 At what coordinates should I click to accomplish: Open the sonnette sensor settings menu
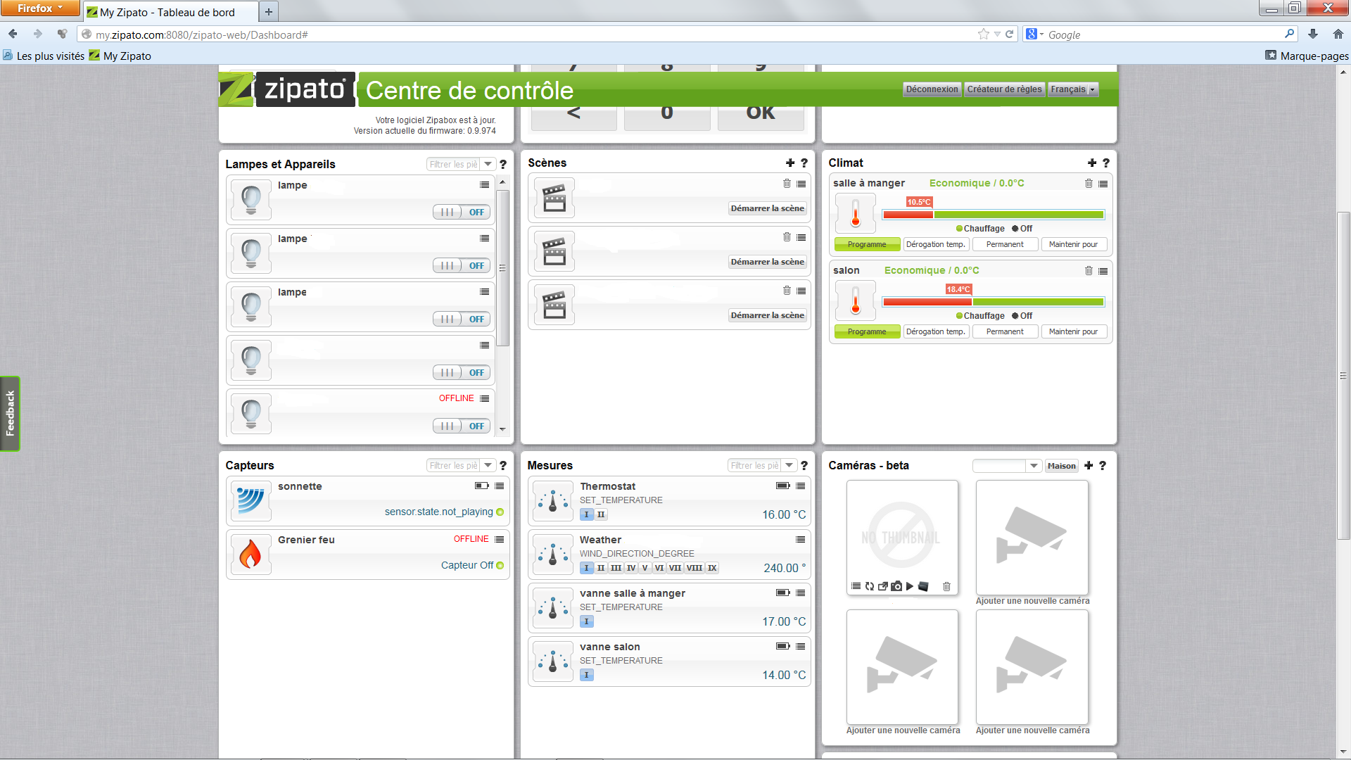pos(500,486)
